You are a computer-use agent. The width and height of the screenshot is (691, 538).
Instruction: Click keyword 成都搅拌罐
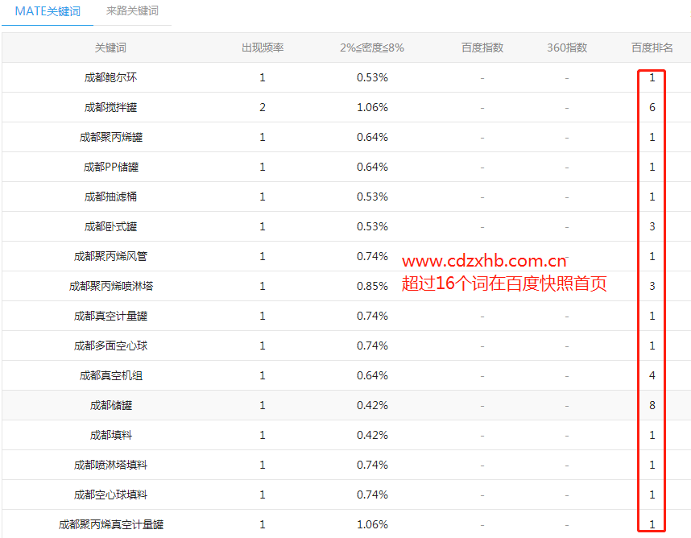(110, 108)
